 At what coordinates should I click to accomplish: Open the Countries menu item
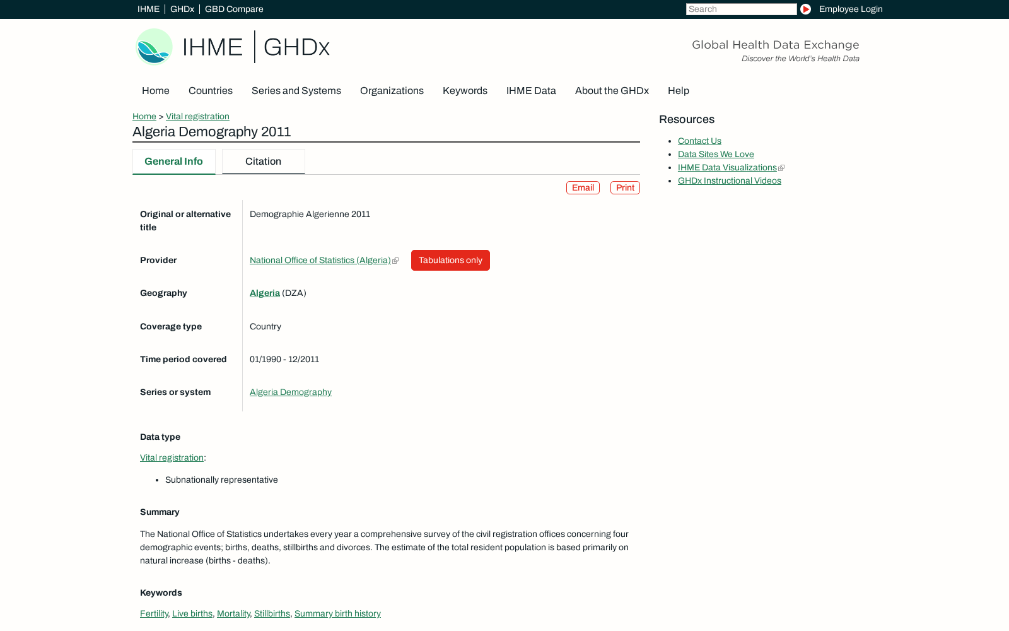pyautogui.click(x=211, y=91)
